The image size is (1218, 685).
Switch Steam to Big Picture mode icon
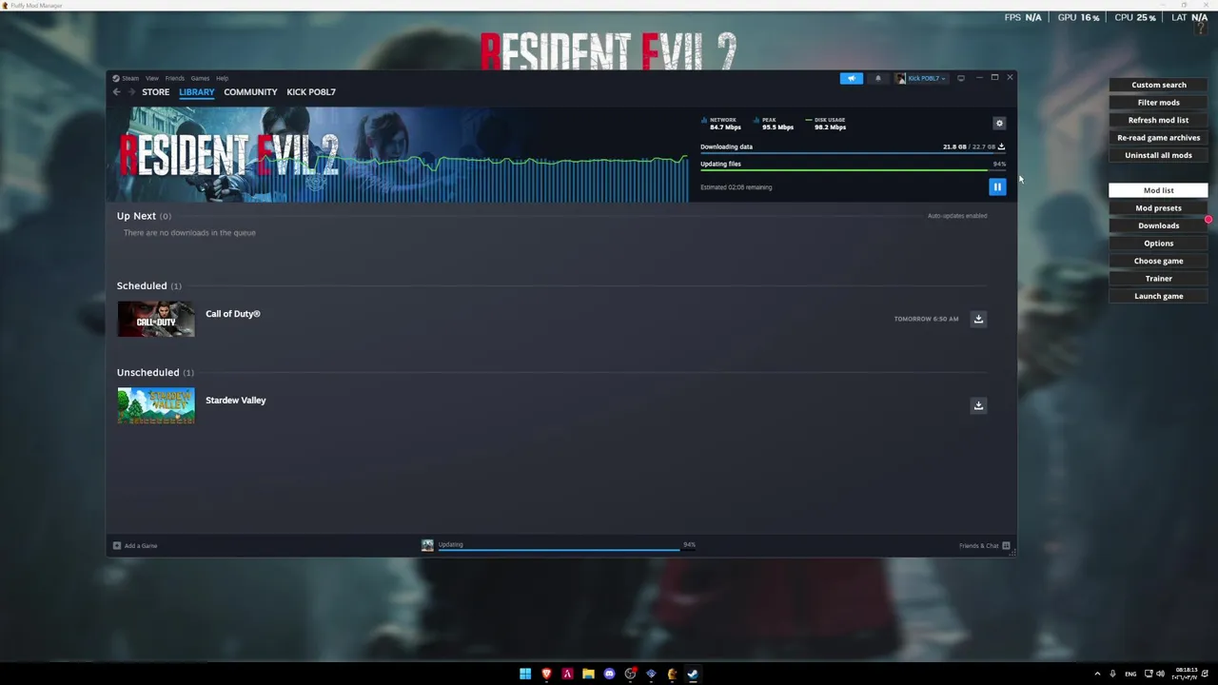961,78
